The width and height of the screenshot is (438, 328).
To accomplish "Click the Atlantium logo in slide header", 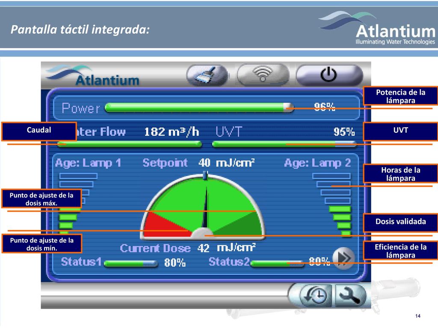I will (x=377, y=28).
